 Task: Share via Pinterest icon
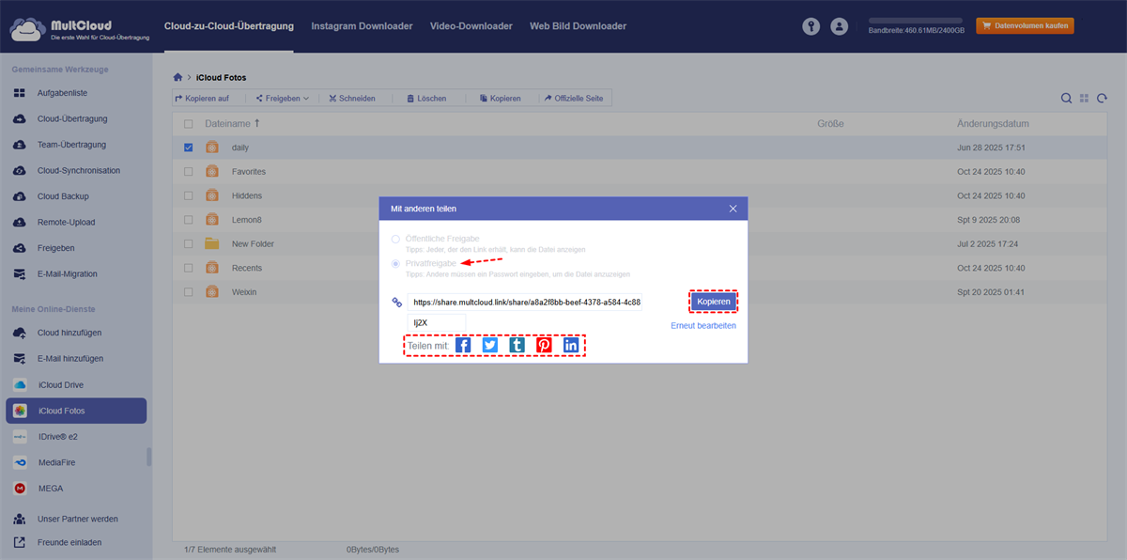point(544,345)
